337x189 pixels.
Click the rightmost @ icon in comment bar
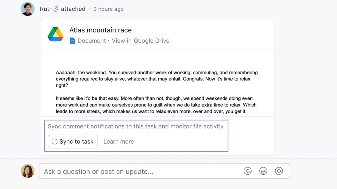click(x=279, y=171)
